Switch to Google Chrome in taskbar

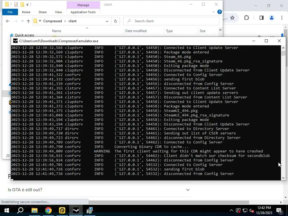[48, 210]
